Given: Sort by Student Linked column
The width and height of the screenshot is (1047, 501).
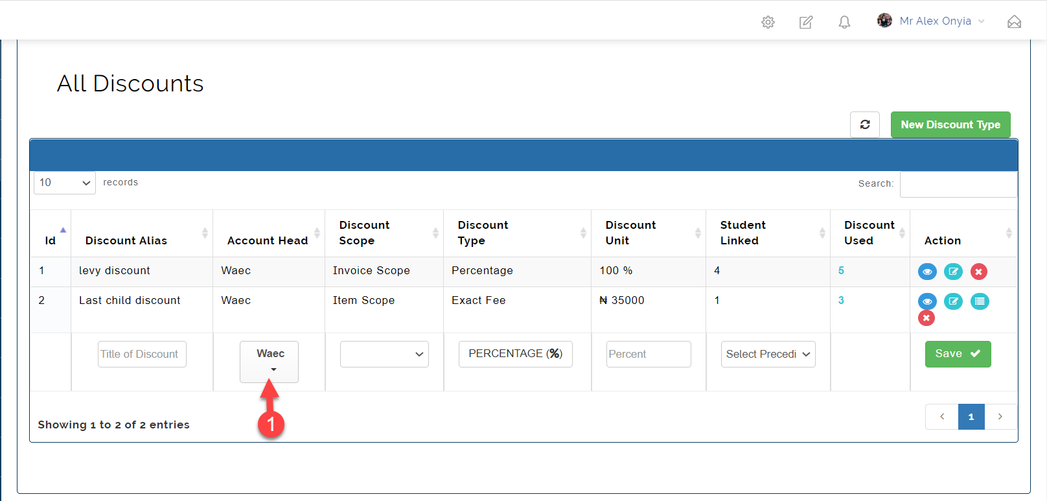Looking at the screenshot, I should [768, 233].
